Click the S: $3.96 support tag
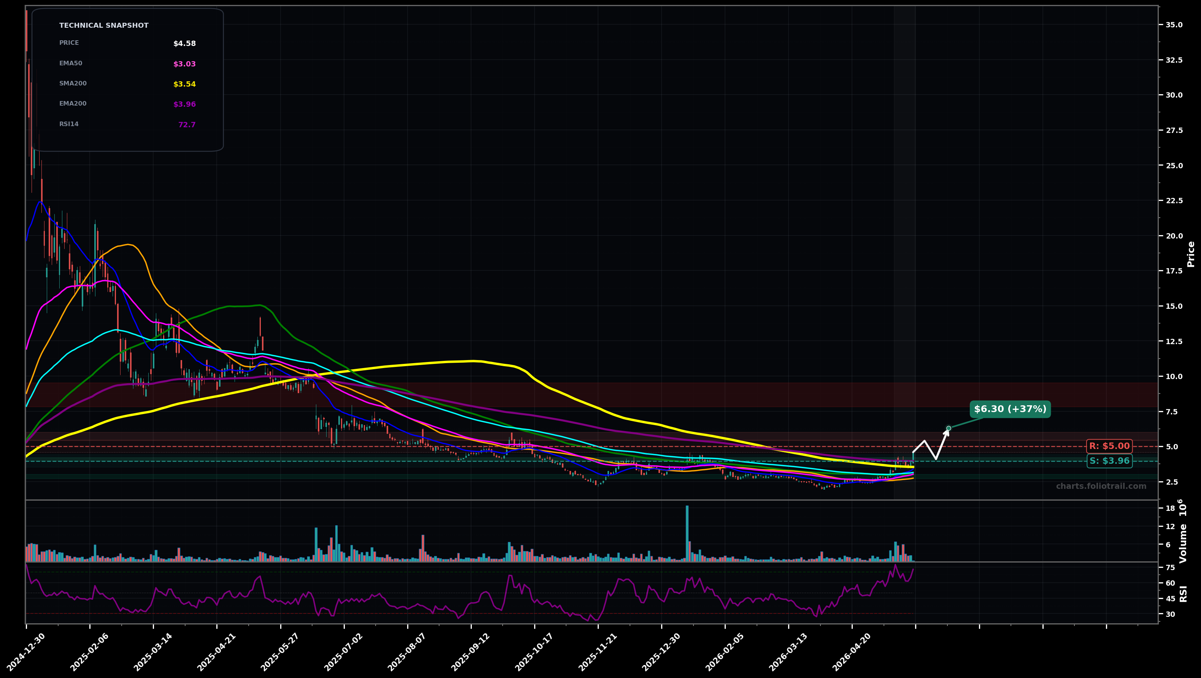 coord(1109,461)
